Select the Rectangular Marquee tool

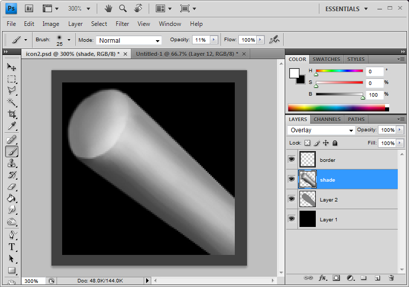tap(12, 79)
